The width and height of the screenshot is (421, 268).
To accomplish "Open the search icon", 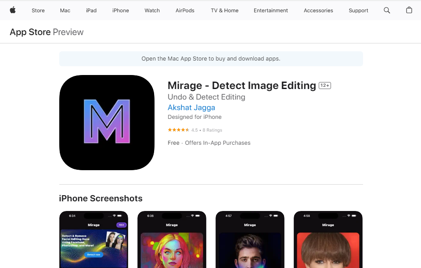I will (x=387, y=10).
